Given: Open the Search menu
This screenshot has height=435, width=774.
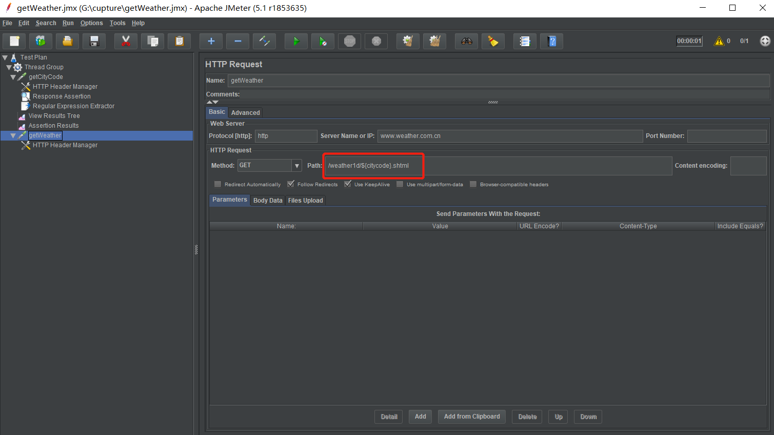Looking at the screenshot, I should 46,23.
